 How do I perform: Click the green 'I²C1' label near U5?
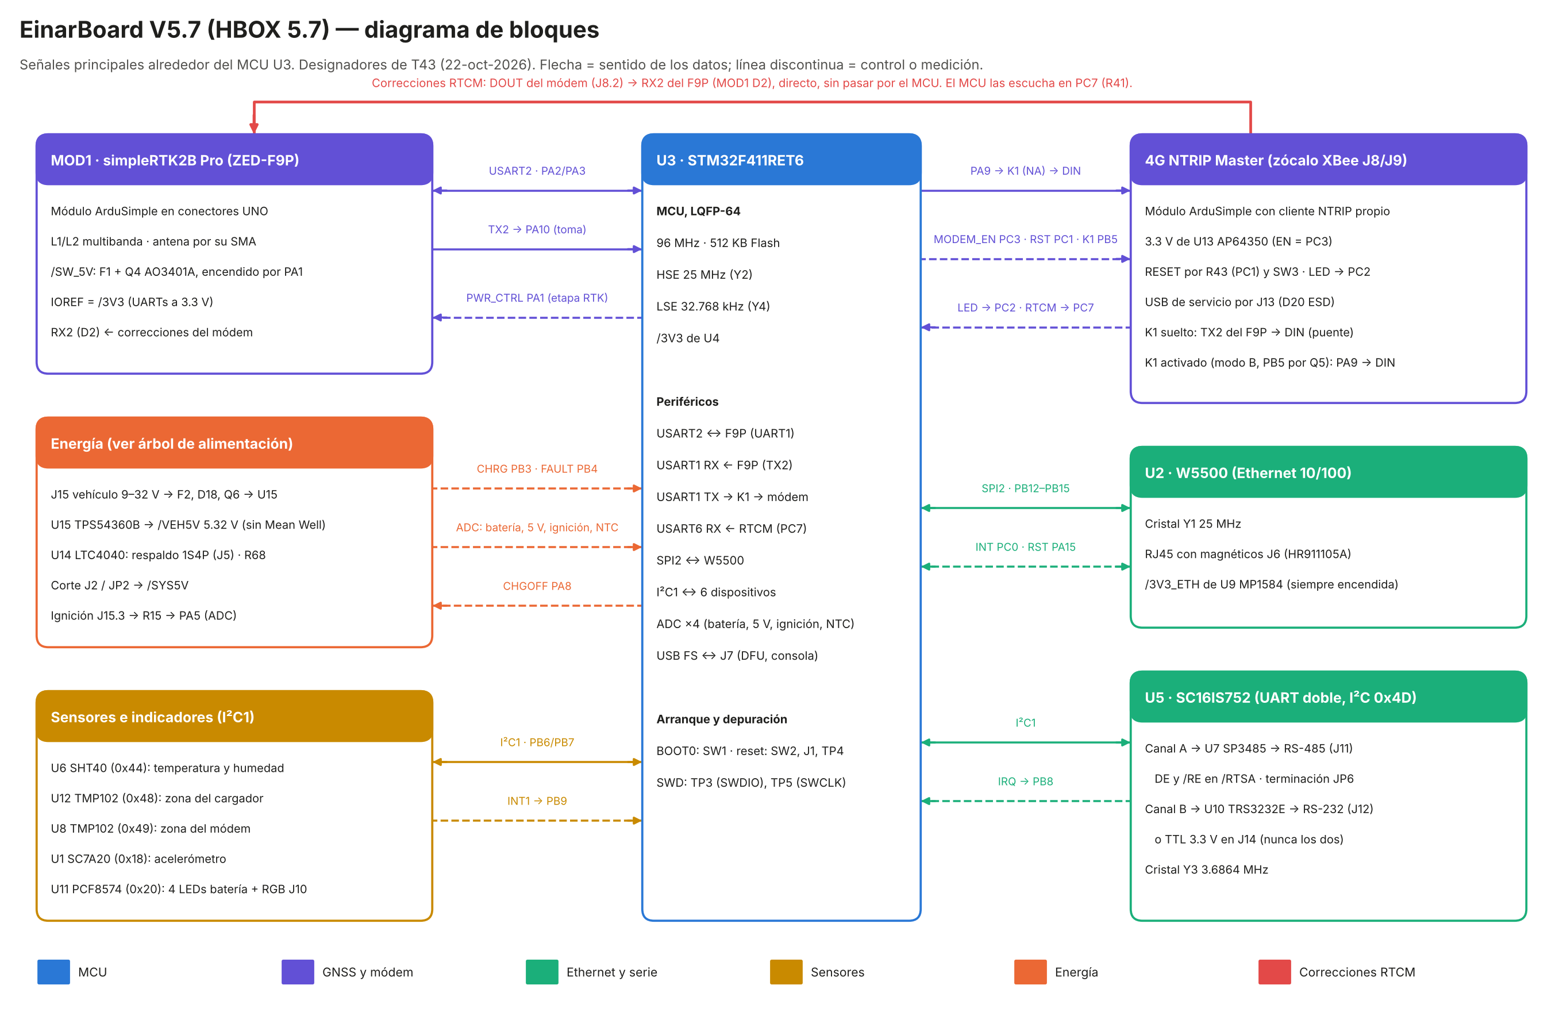coord(1025,722)
